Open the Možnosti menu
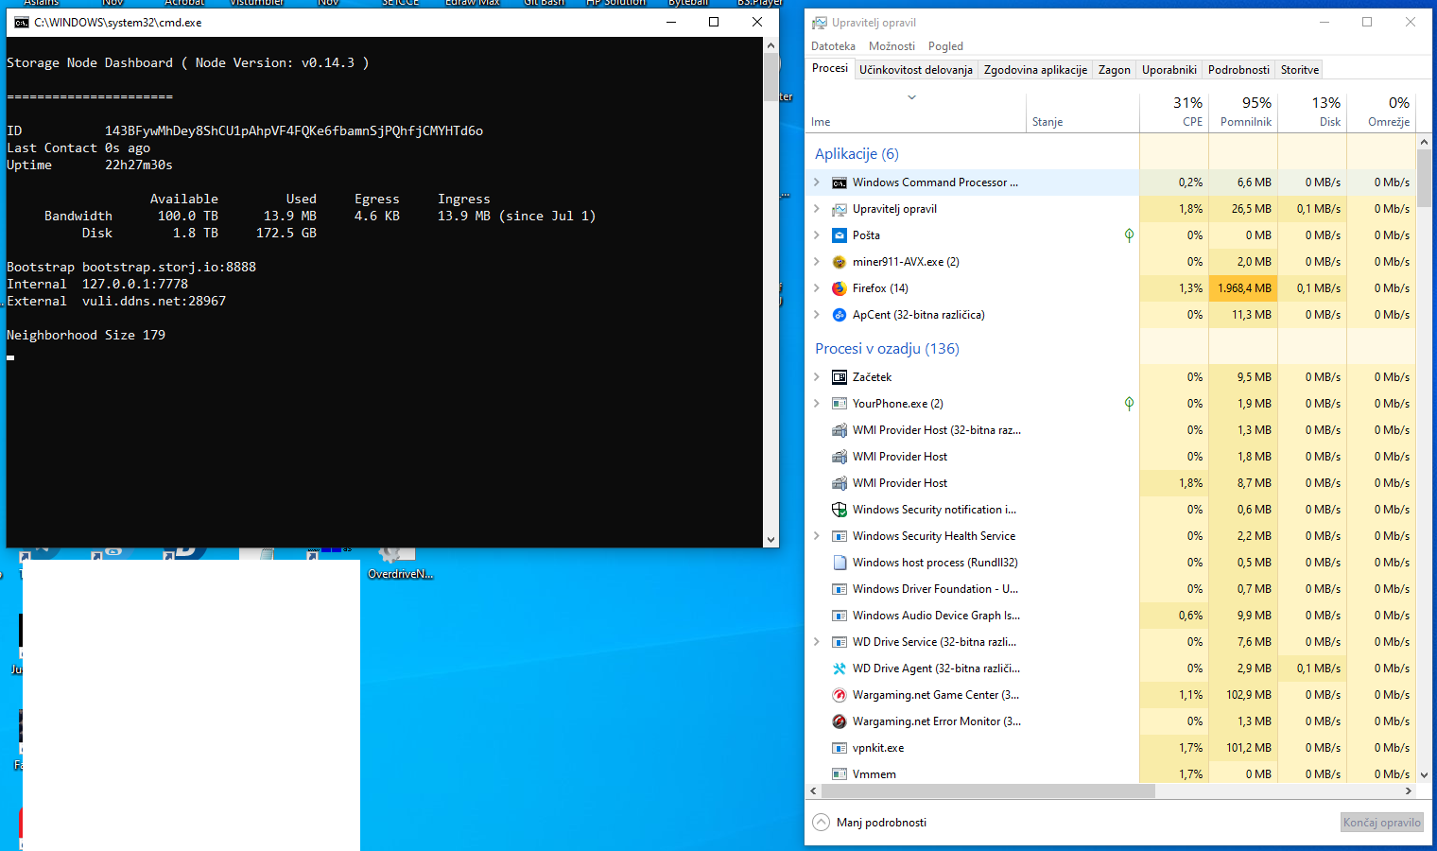 click(x=892, y=46)
